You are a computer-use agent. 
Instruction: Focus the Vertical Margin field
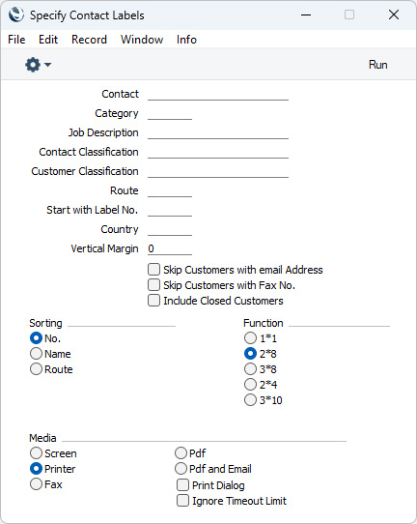tap(170, 248)
